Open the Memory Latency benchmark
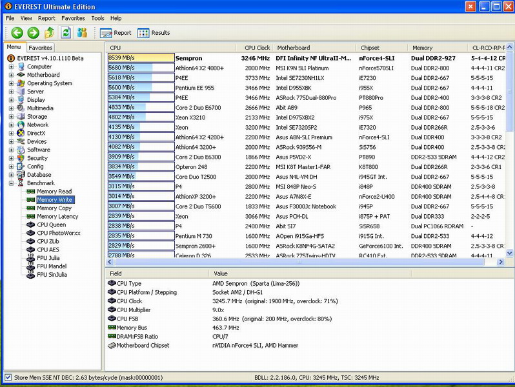Image resolution: width=515 pixels, height=387 pixels. pos(57,216)
